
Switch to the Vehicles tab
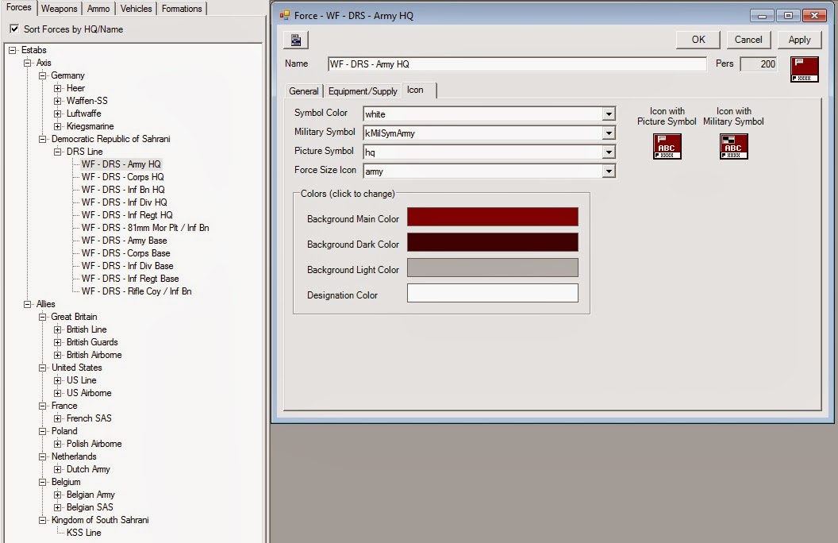pos(135,9)
